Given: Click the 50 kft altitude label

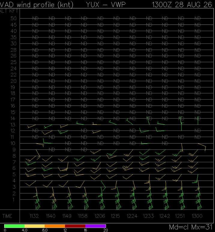Looking at the screenshot, I should tap(13, 18).
